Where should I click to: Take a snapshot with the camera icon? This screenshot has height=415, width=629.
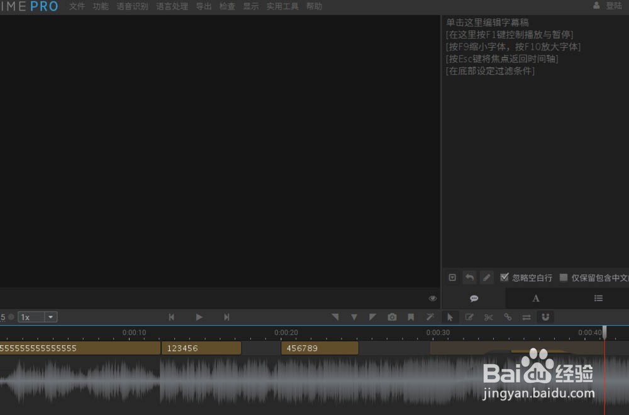point(392,317)
